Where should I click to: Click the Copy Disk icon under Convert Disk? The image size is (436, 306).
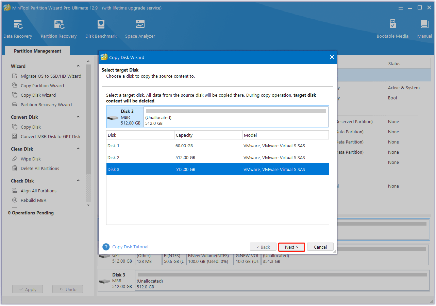tap(15, 127)
